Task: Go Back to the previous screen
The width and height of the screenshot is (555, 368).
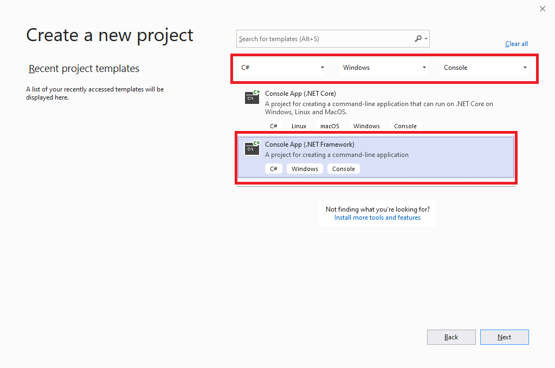Action: tap(451, 337)
